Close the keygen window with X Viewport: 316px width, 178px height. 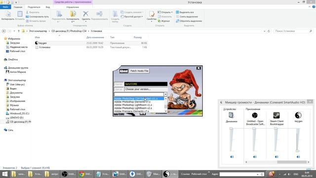pos(198,68)
